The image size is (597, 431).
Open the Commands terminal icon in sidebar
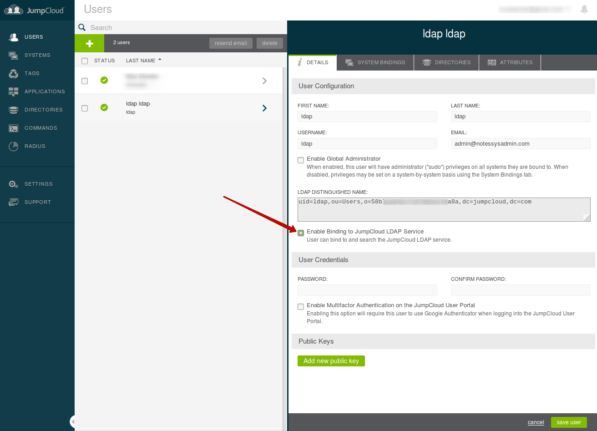pyautogui.click(x=14, y=128)
